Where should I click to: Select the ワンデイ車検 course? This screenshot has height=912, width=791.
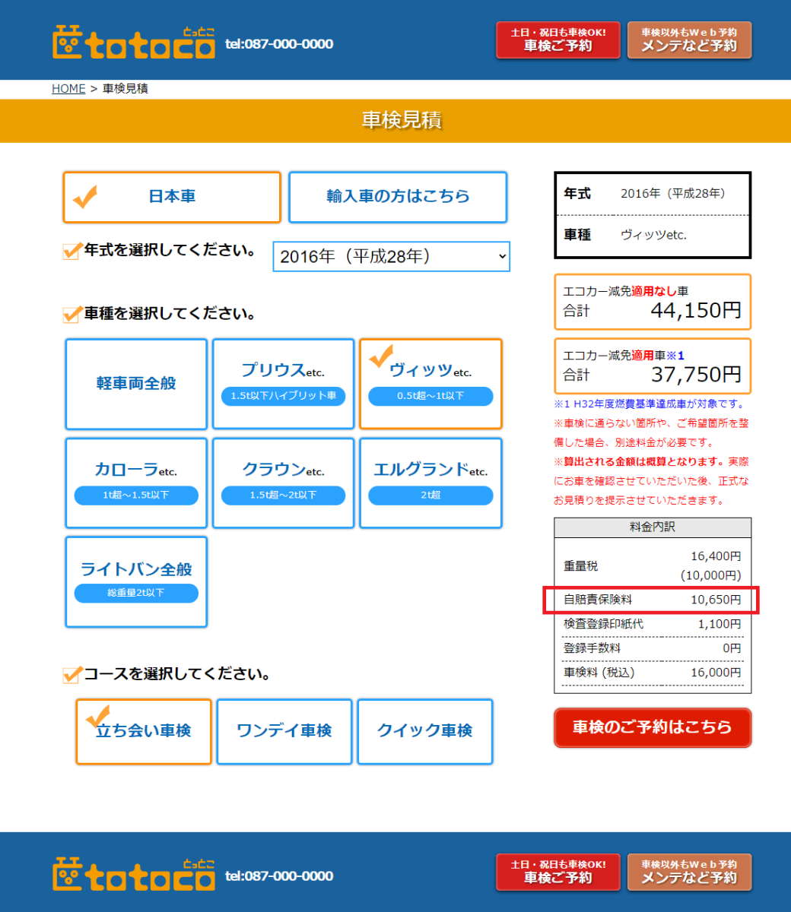point(284,731)
